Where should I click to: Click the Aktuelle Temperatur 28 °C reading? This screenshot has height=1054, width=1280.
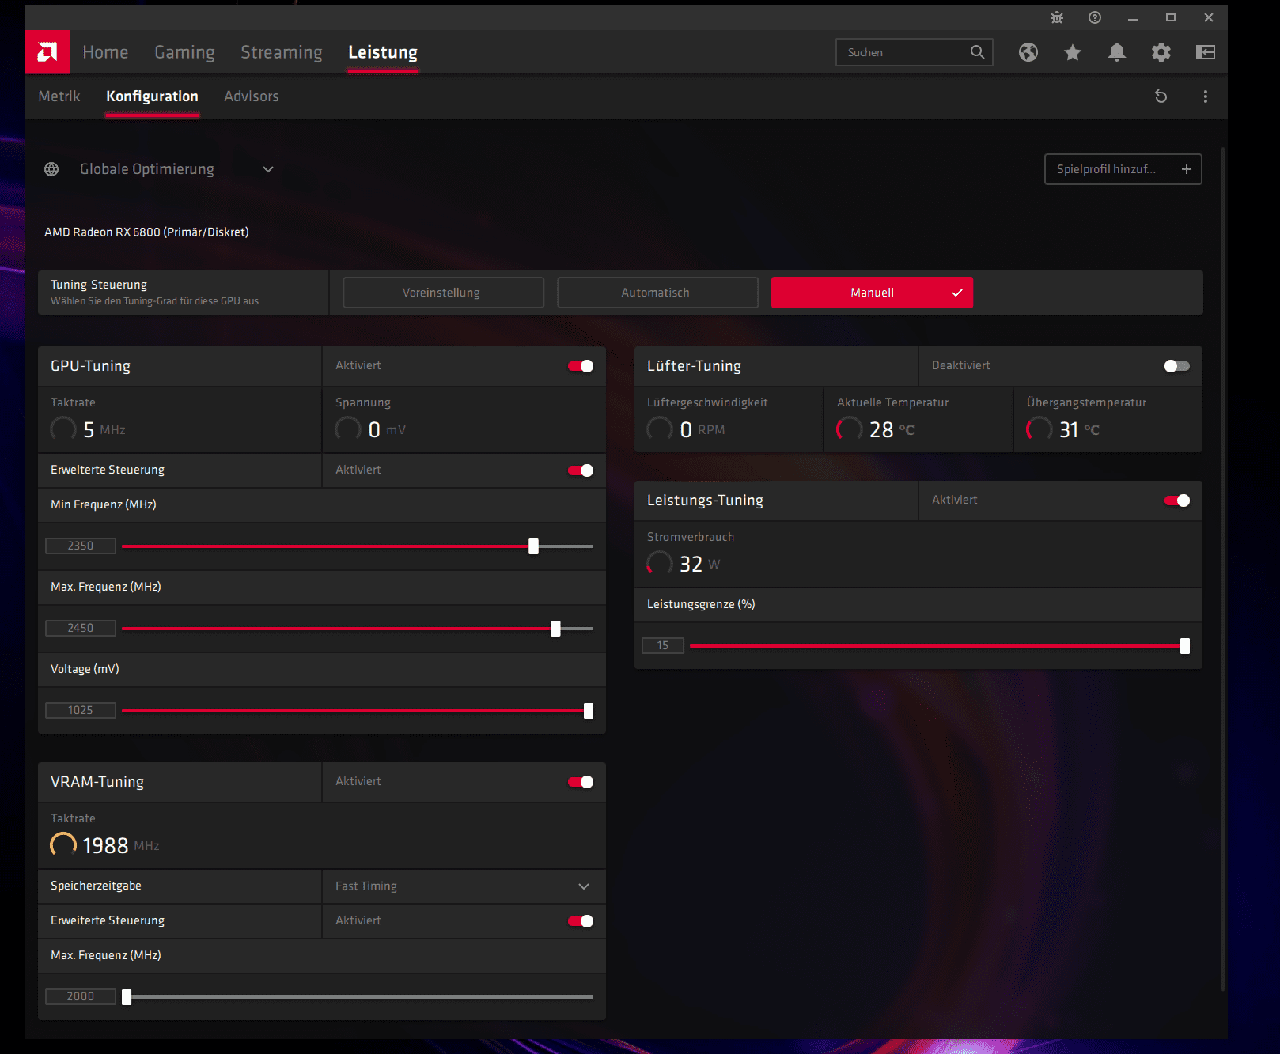(x=876, y=429)
